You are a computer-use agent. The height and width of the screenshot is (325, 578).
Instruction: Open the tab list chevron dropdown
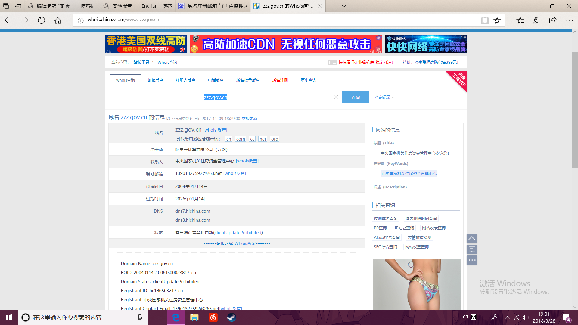tap(344, 6)
